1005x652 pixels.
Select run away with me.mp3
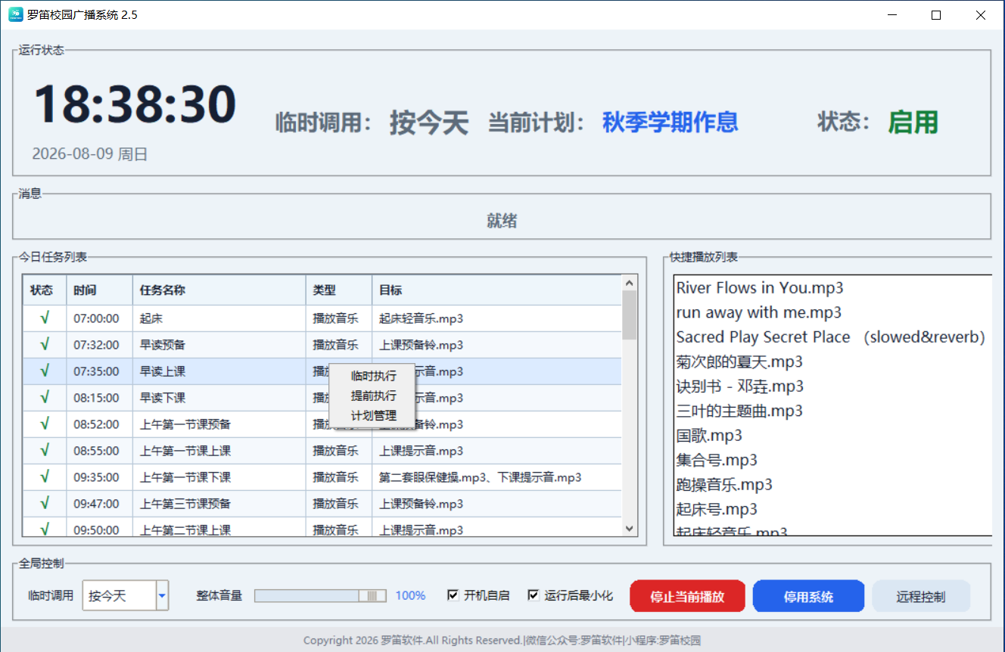point(832,312)
